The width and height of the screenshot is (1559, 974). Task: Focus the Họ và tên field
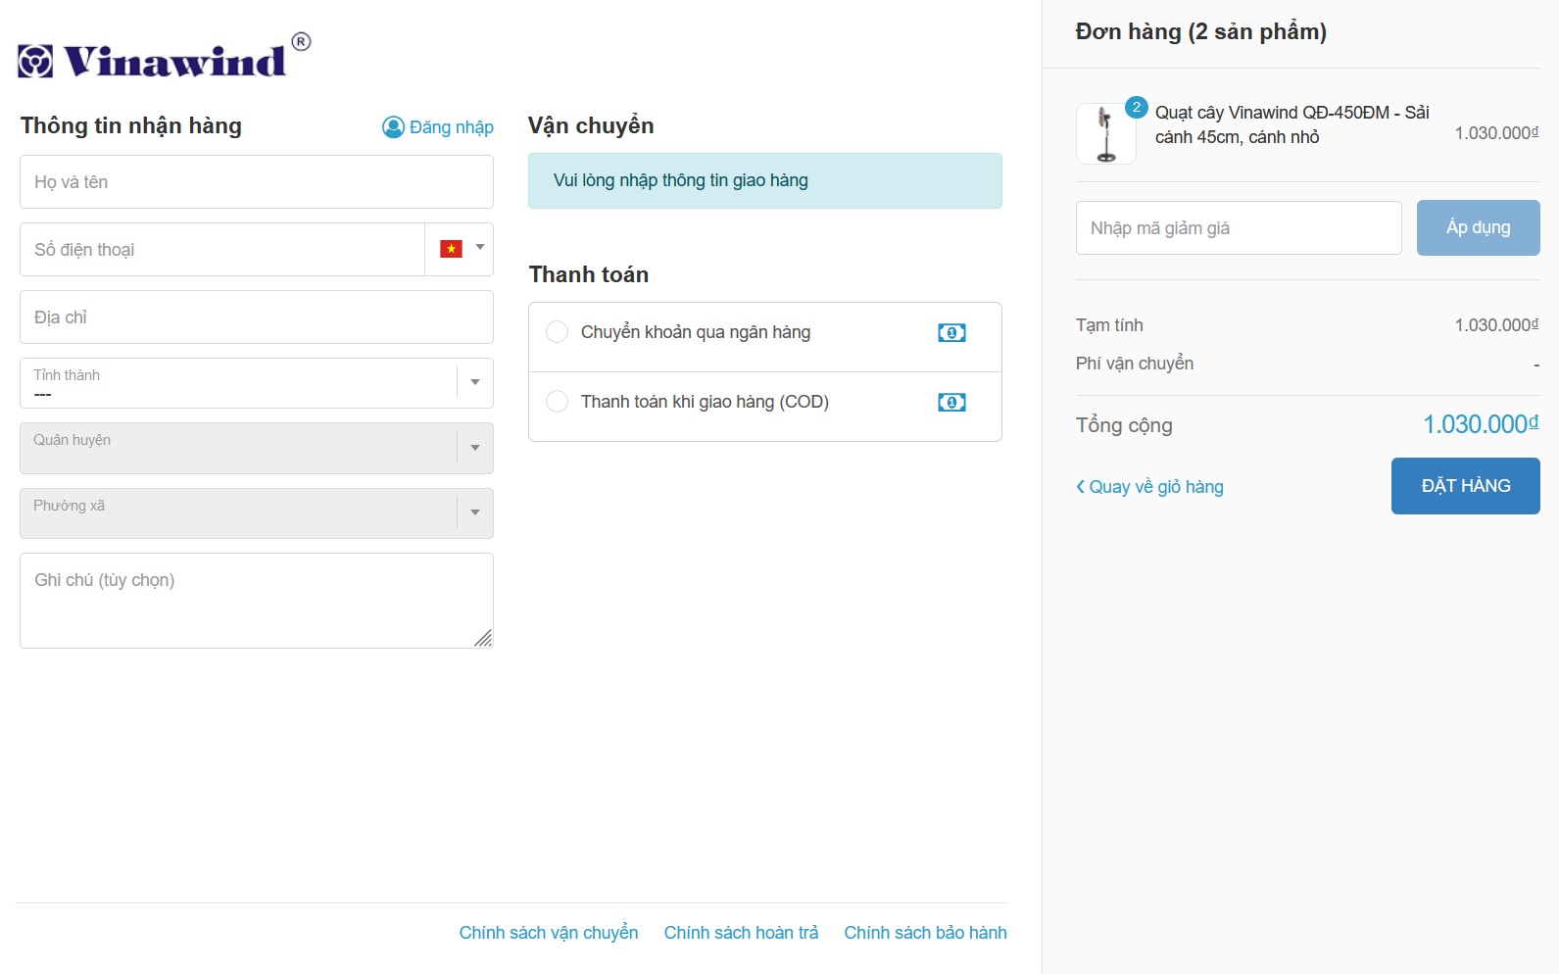[x=256, y=182]
